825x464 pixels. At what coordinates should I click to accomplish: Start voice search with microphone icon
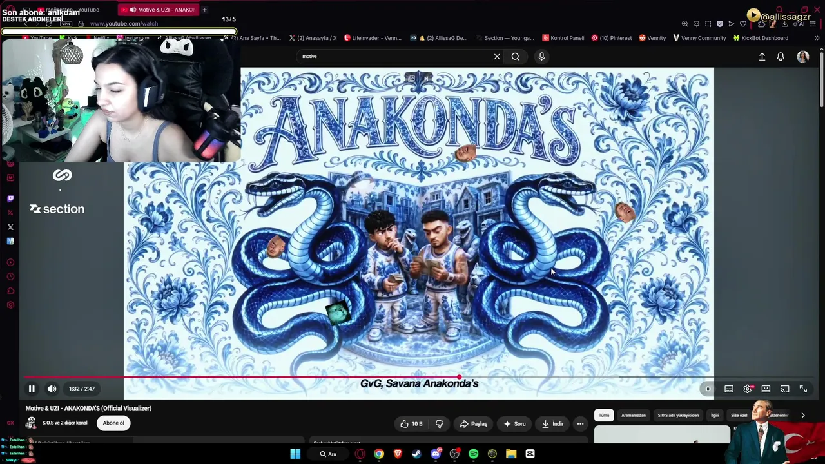pos(541,57)
